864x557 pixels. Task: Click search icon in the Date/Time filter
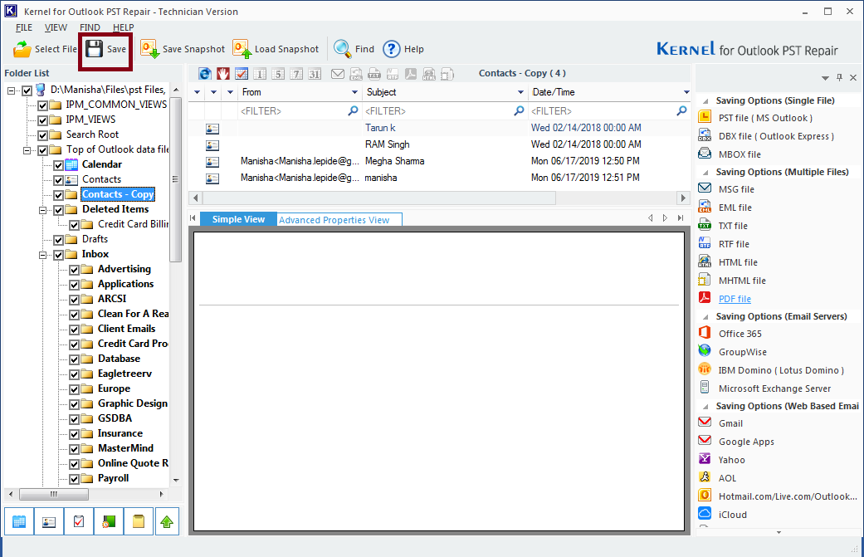pos(681,110)
